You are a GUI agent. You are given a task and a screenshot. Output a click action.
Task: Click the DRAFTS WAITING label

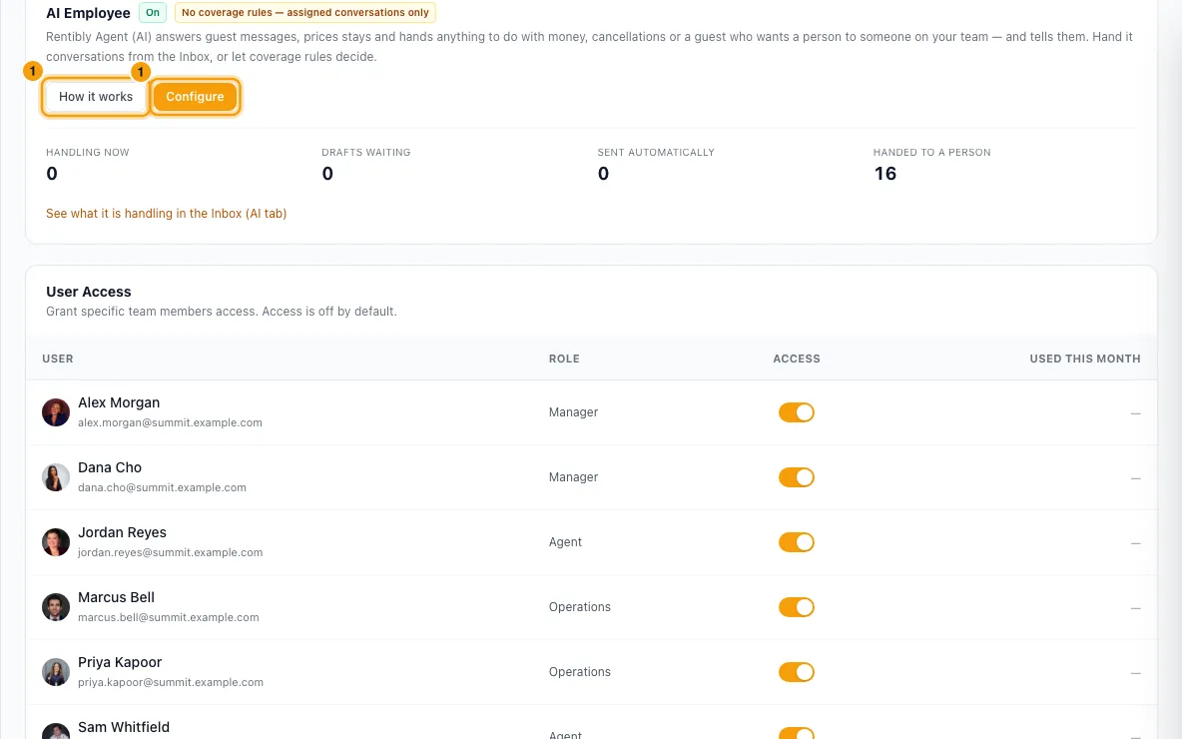coord(366,153)
